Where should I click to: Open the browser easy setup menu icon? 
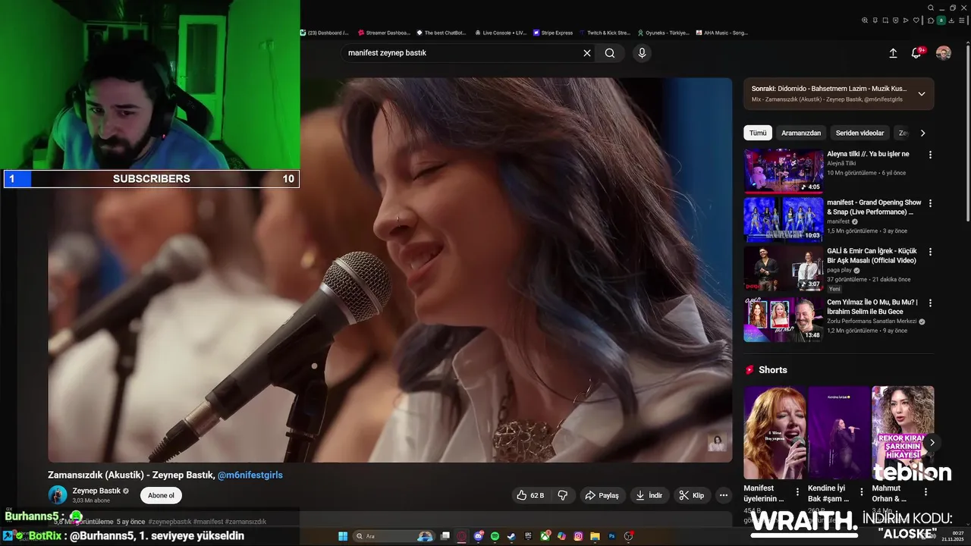pyautogui.click(x=961, y=20)
